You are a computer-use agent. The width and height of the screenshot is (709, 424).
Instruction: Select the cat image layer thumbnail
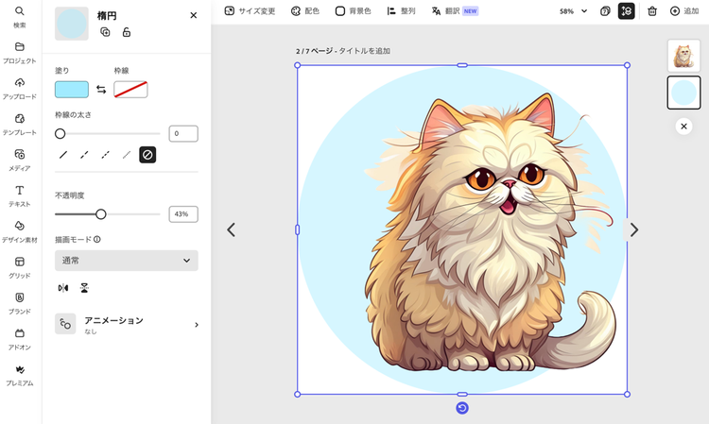[683, 56]
